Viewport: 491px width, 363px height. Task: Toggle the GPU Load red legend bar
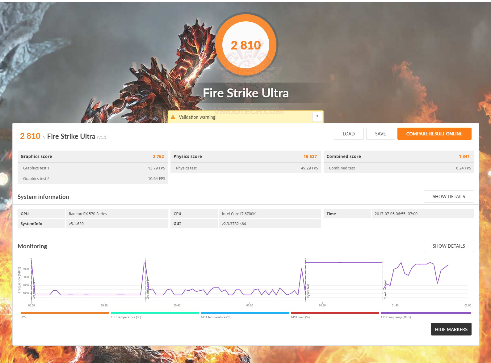[x=335, y=313]
